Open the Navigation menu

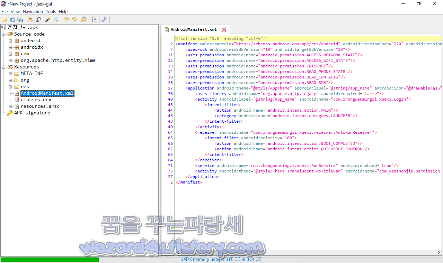click(x=33, y=11)
